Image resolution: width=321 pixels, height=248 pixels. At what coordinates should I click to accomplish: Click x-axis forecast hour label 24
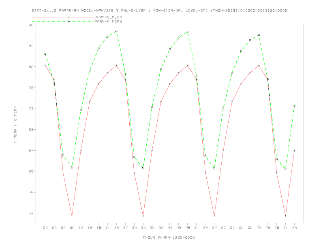pyautogui.click(x=116, y=228)
